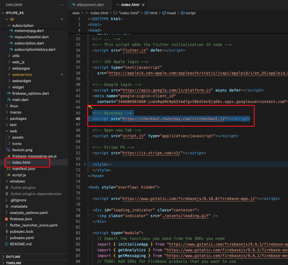Expand the linux folder
288x265 pixels.
coord(7,106)
